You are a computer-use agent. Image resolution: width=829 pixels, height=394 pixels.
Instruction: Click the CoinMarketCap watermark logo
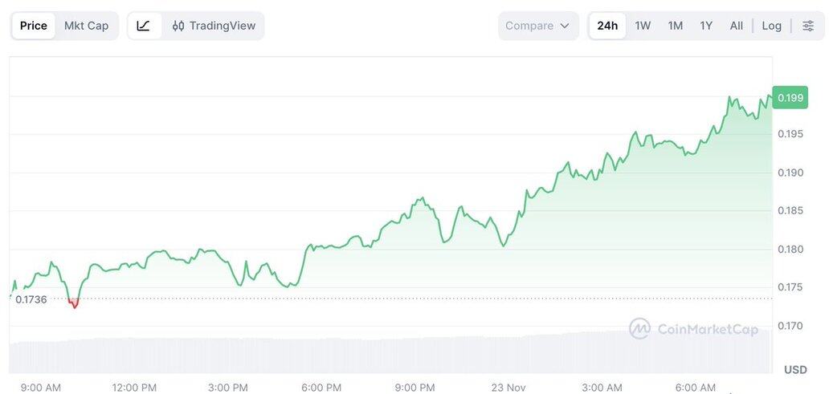[x=693, y=329]
